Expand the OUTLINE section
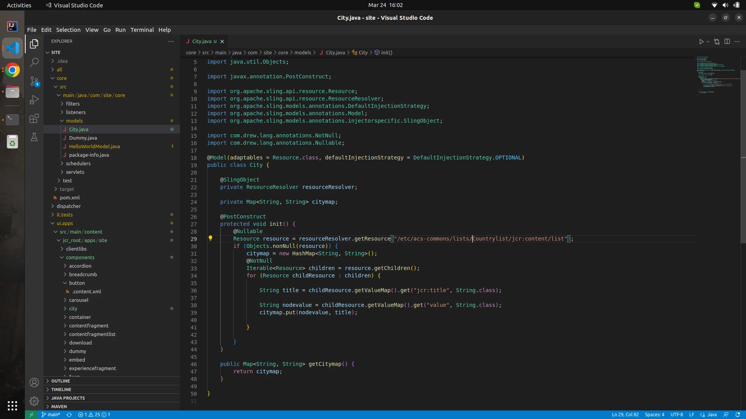This screenshot has width=746, height=419. click(61, 381)
